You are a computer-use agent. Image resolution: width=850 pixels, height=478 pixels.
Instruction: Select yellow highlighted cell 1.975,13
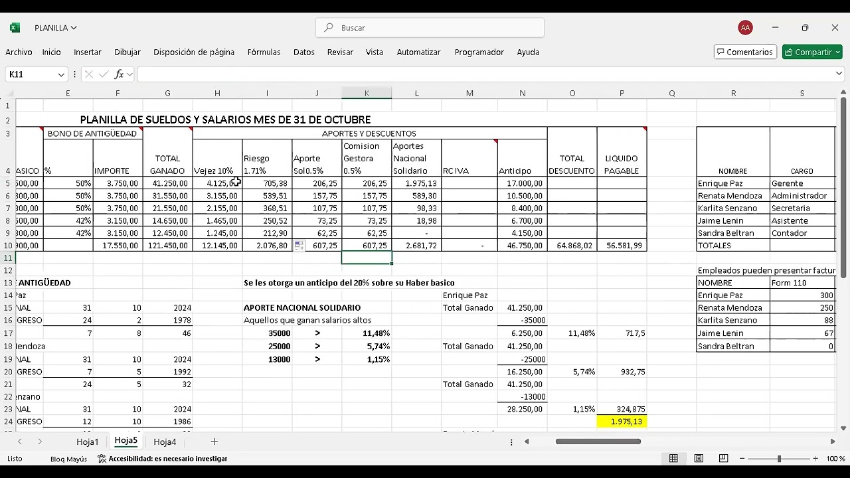(622, 422)
